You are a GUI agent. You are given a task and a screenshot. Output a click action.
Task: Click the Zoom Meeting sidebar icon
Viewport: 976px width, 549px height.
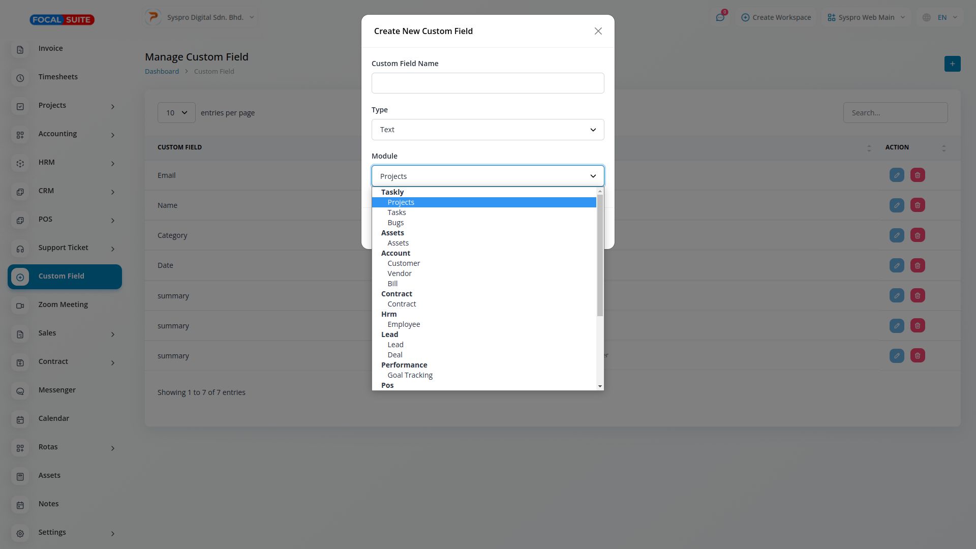[20, 306]
